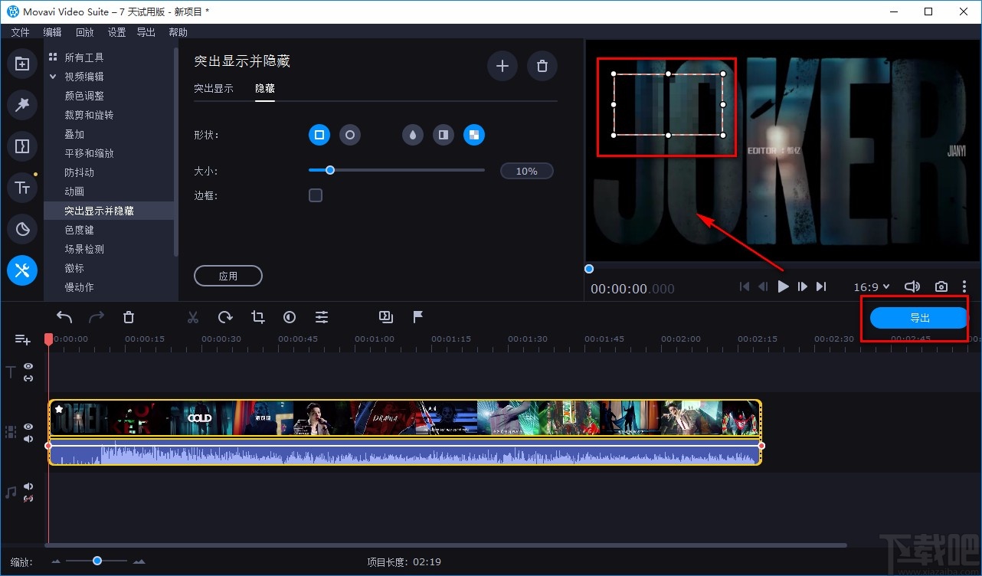Open the import media sidebar tab
982x576 pixels.
click(22, 64)
